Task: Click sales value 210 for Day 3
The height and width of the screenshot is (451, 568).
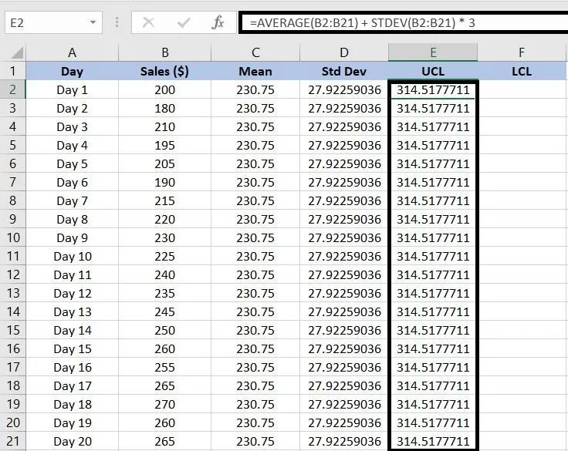Action: pos(165,126)
